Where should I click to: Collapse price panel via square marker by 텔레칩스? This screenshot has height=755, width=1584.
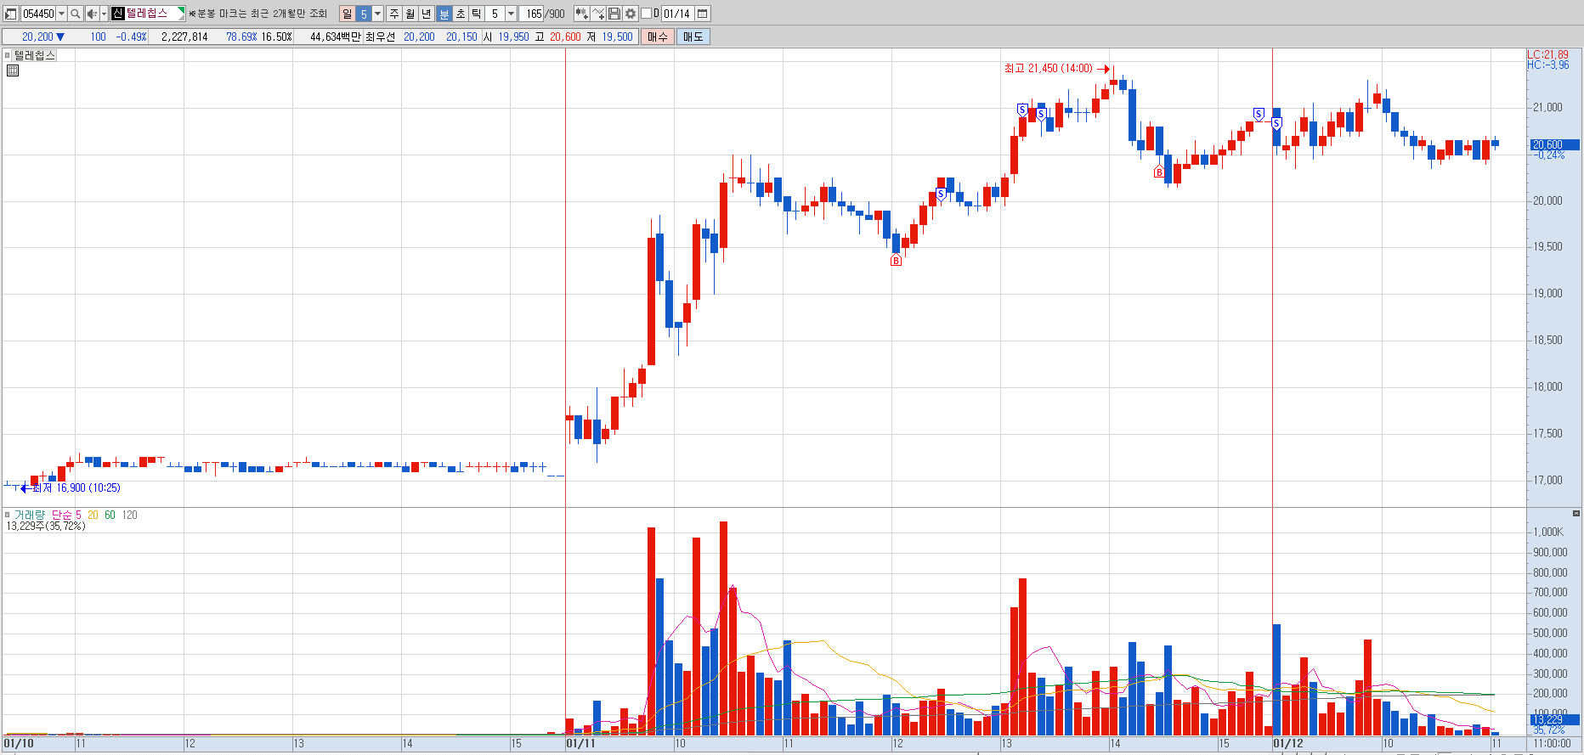[x=8, y=55]
